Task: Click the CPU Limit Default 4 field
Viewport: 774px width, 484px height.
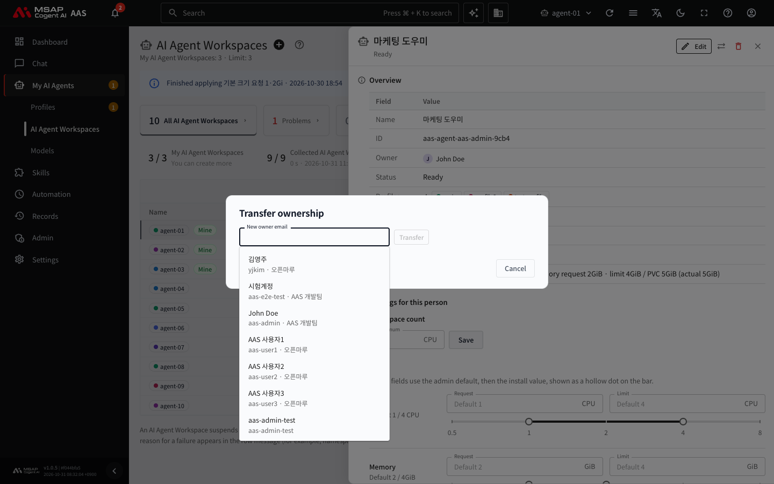Action: click(687, 404)
